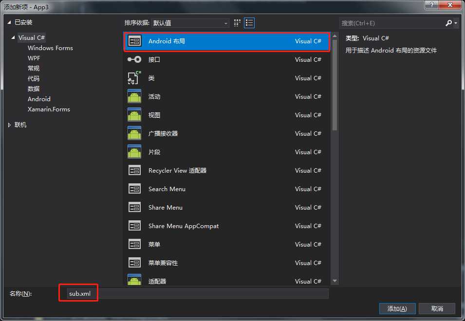
Task: Select the 适配器 item text
Action: pos(157,281)
